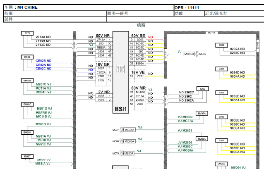This screenshot has height=169, width=264.
Task: Click the MC60A splice box
Action: click(129, 141)
